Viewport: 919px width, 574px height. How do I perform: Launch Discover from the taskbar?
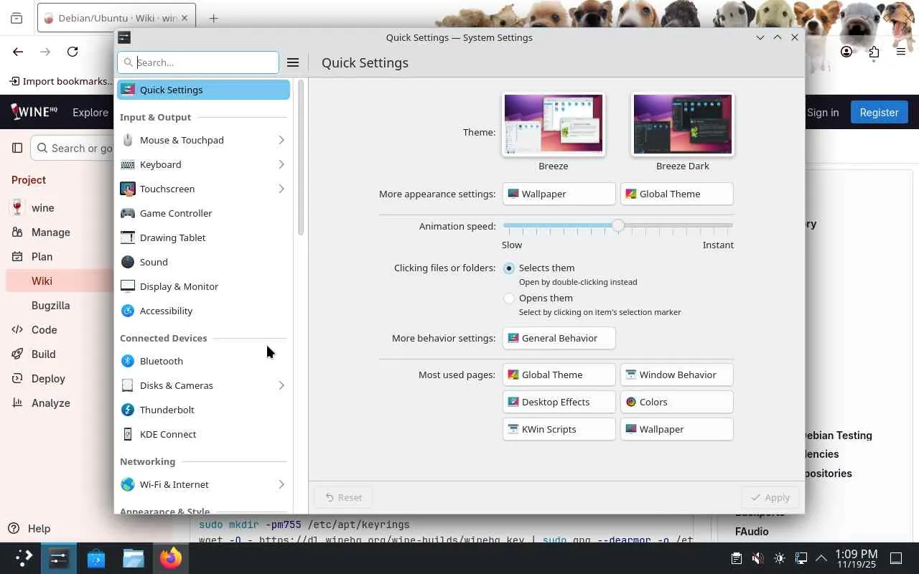[96, 557]
